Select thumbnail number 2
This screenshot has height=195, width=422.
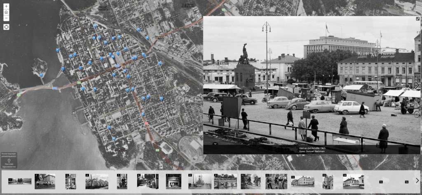(x=45, y=181)
